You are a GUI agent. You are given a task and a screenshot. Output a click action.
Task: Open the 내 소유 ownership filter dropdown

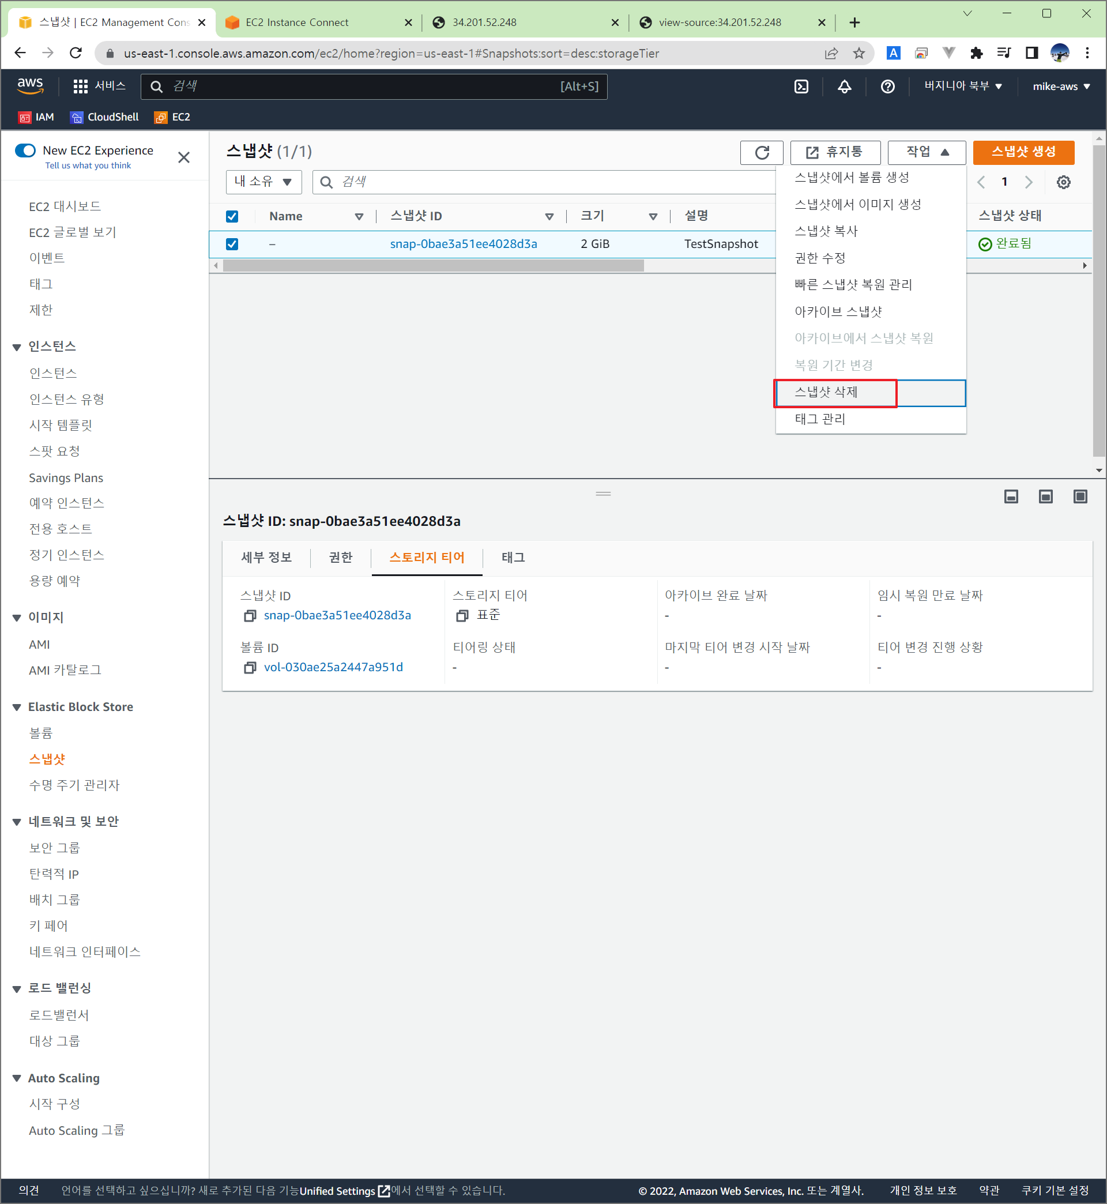[x=263, y=182]
